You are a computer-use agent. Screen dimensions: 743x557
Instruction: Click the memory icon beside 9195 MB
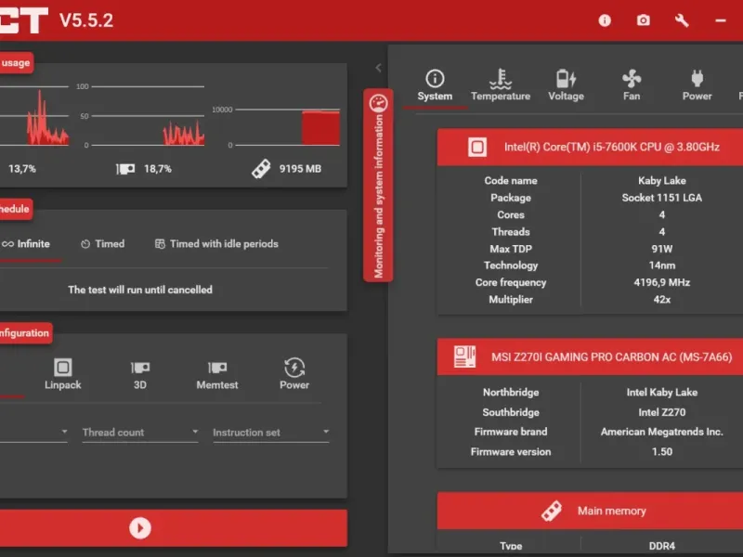[261, 169]
